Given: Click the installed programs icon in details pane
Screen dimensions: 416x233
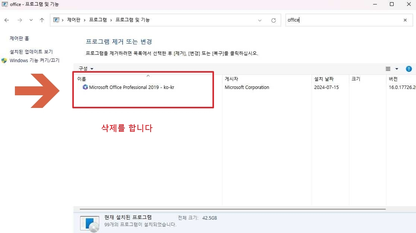Looking at the screenshot, I should [90, 224].
